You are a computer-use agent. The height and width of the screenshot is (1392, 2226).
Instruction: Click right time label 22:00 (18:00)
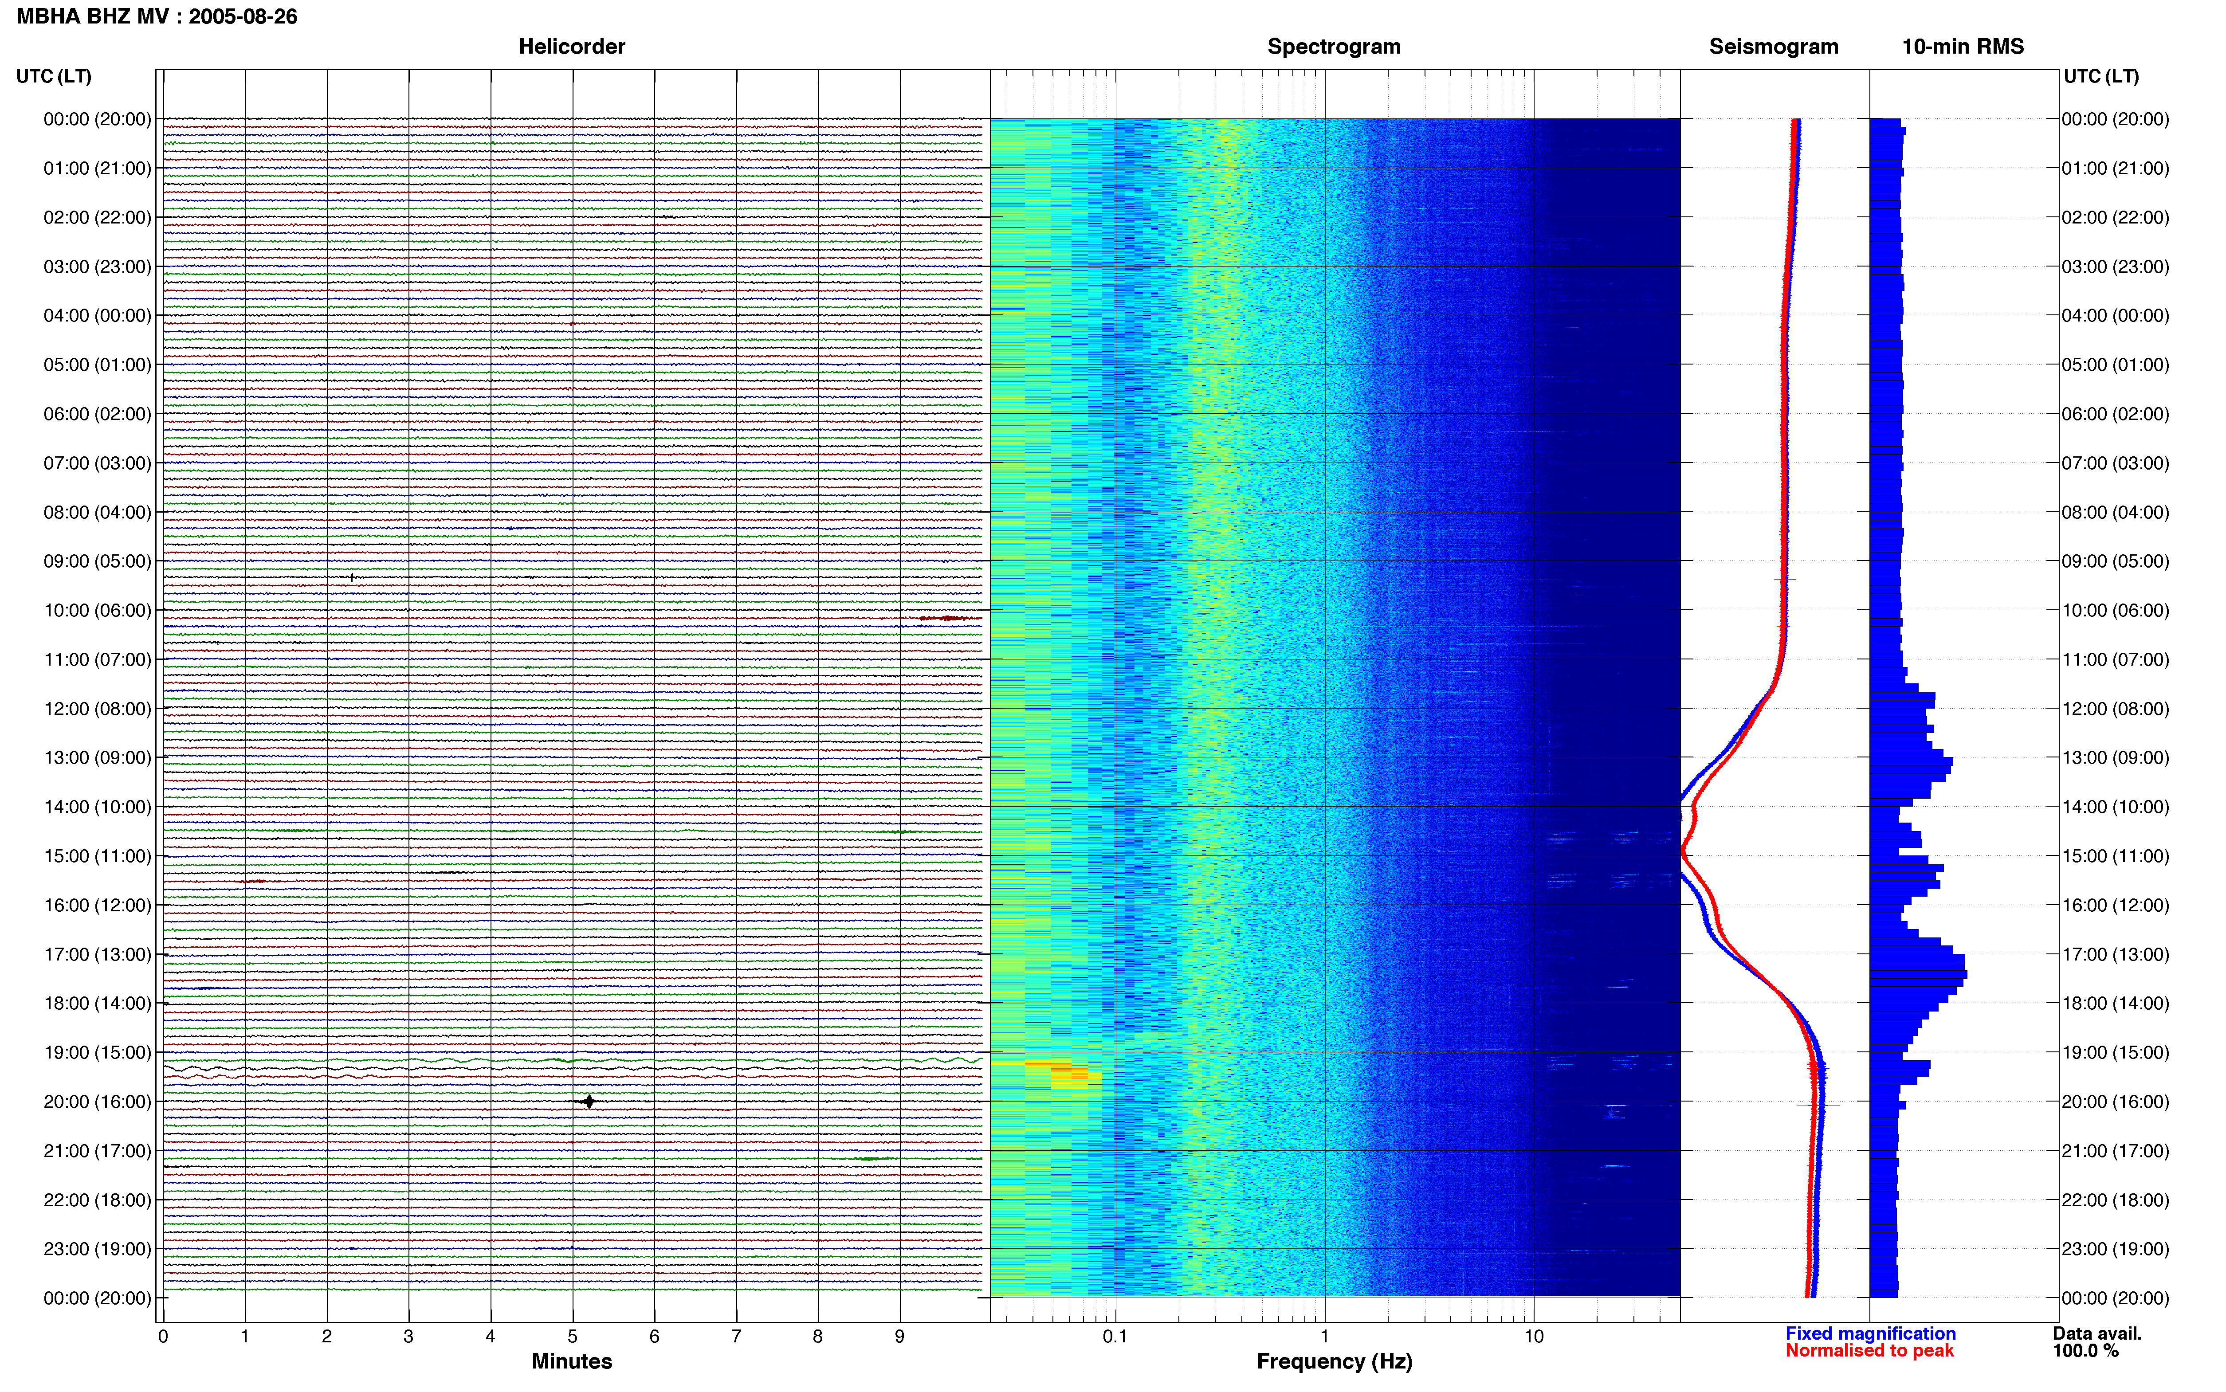(x=2116, y=1200)
